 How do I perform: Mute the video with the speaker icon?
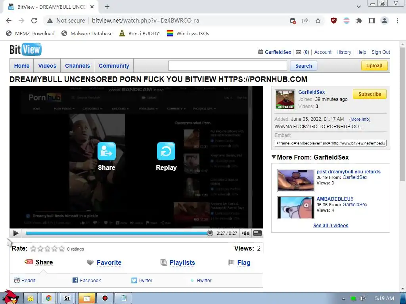(245, 234)
